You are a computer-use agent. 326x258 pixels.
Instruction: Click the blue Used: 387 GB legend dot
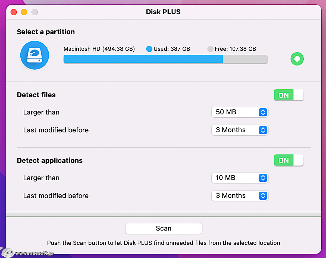pyautogui.click(x=149, y=49)
